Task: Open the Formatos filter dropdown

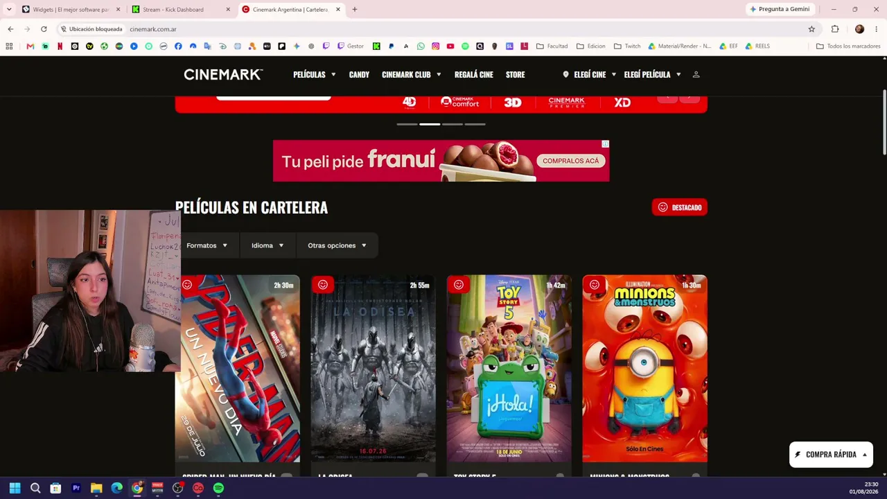Action: point(207,245)
